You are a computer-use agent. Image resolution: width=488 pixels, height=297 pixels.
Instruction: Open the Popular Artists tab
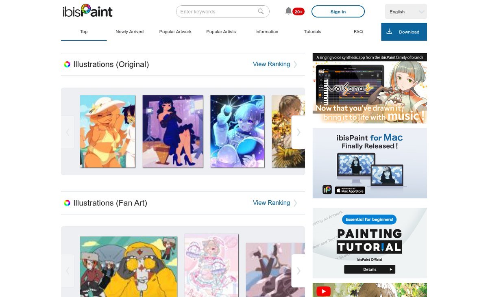point(221,32)
